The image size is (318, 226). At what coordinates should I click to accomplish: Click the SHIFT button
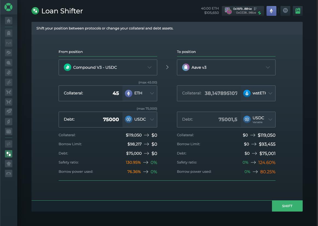(x=287, y=206)
